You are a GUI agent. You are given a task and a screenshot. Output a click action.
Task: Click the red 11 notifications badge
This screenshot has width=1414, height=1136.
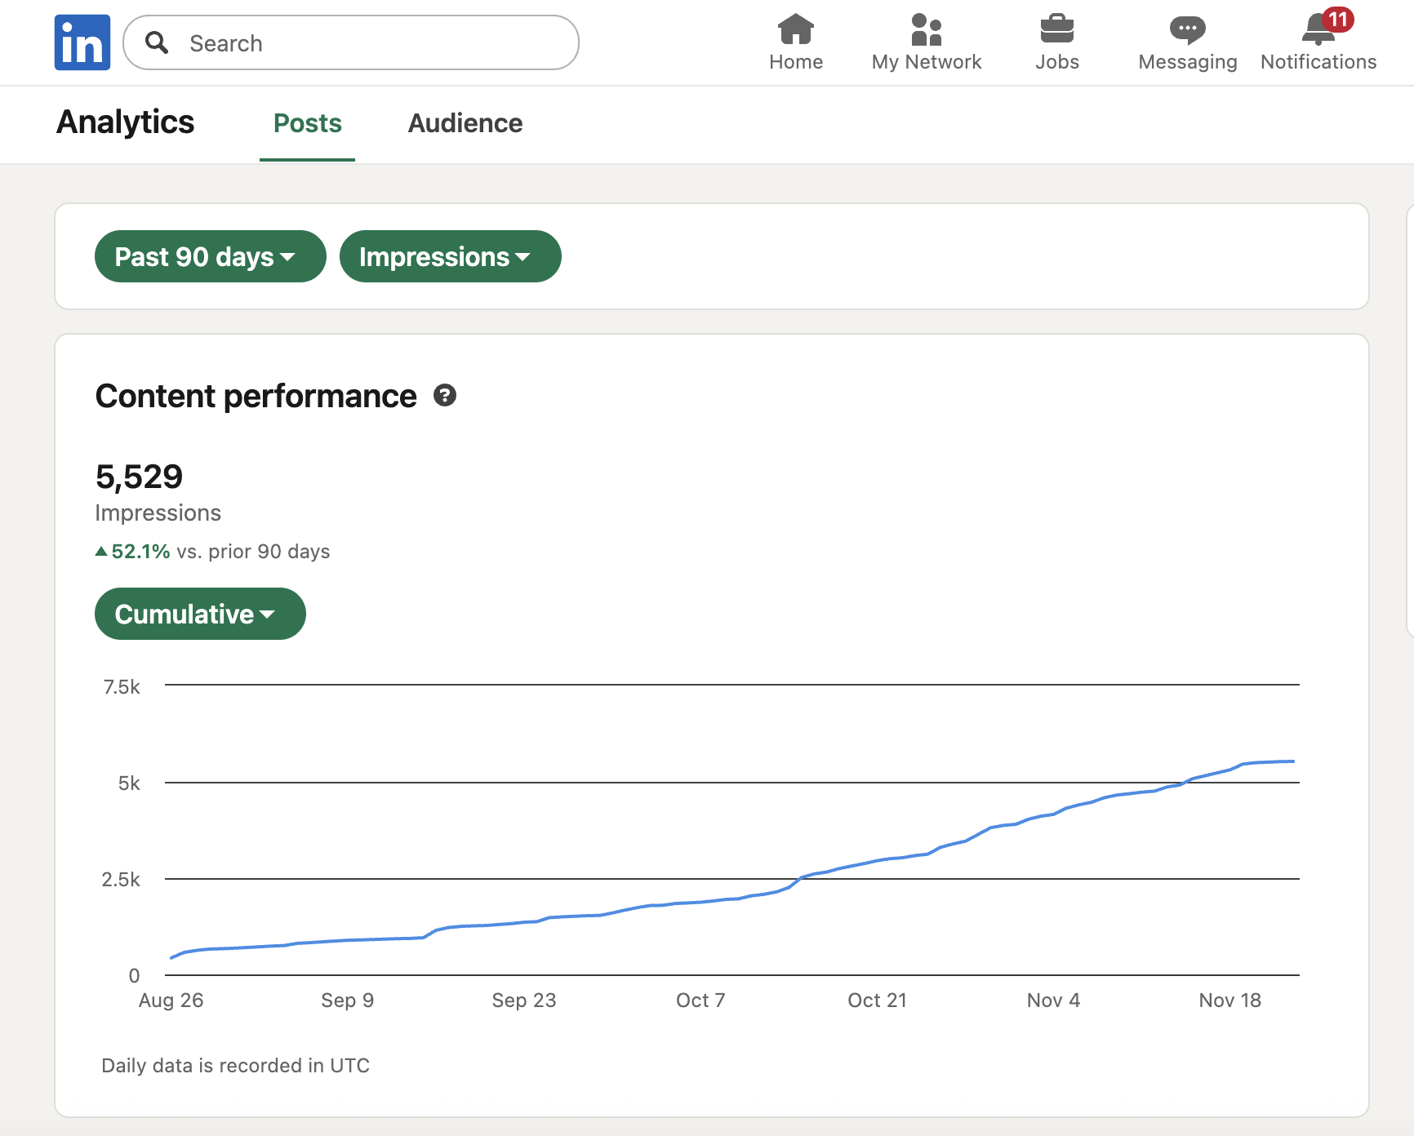point(1337,19)
